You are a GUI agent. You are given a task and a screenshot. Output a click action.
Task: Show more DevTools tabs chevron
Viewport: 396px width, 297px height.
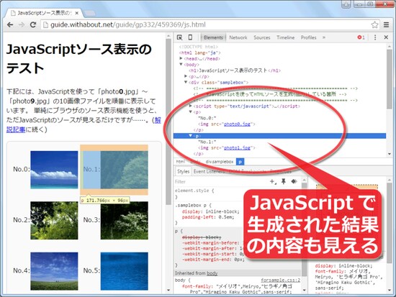pyautogui.click(x=324, y=37)
